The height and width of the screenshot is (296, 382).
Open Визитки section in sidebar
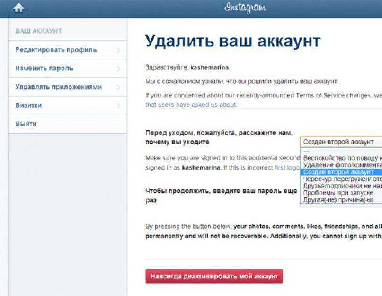[68, 105]
